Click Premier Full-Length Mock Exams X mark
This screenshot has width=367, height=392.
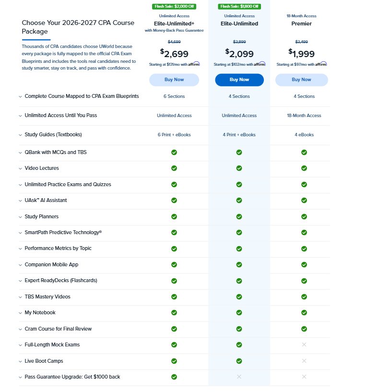[x=304, y=344]
